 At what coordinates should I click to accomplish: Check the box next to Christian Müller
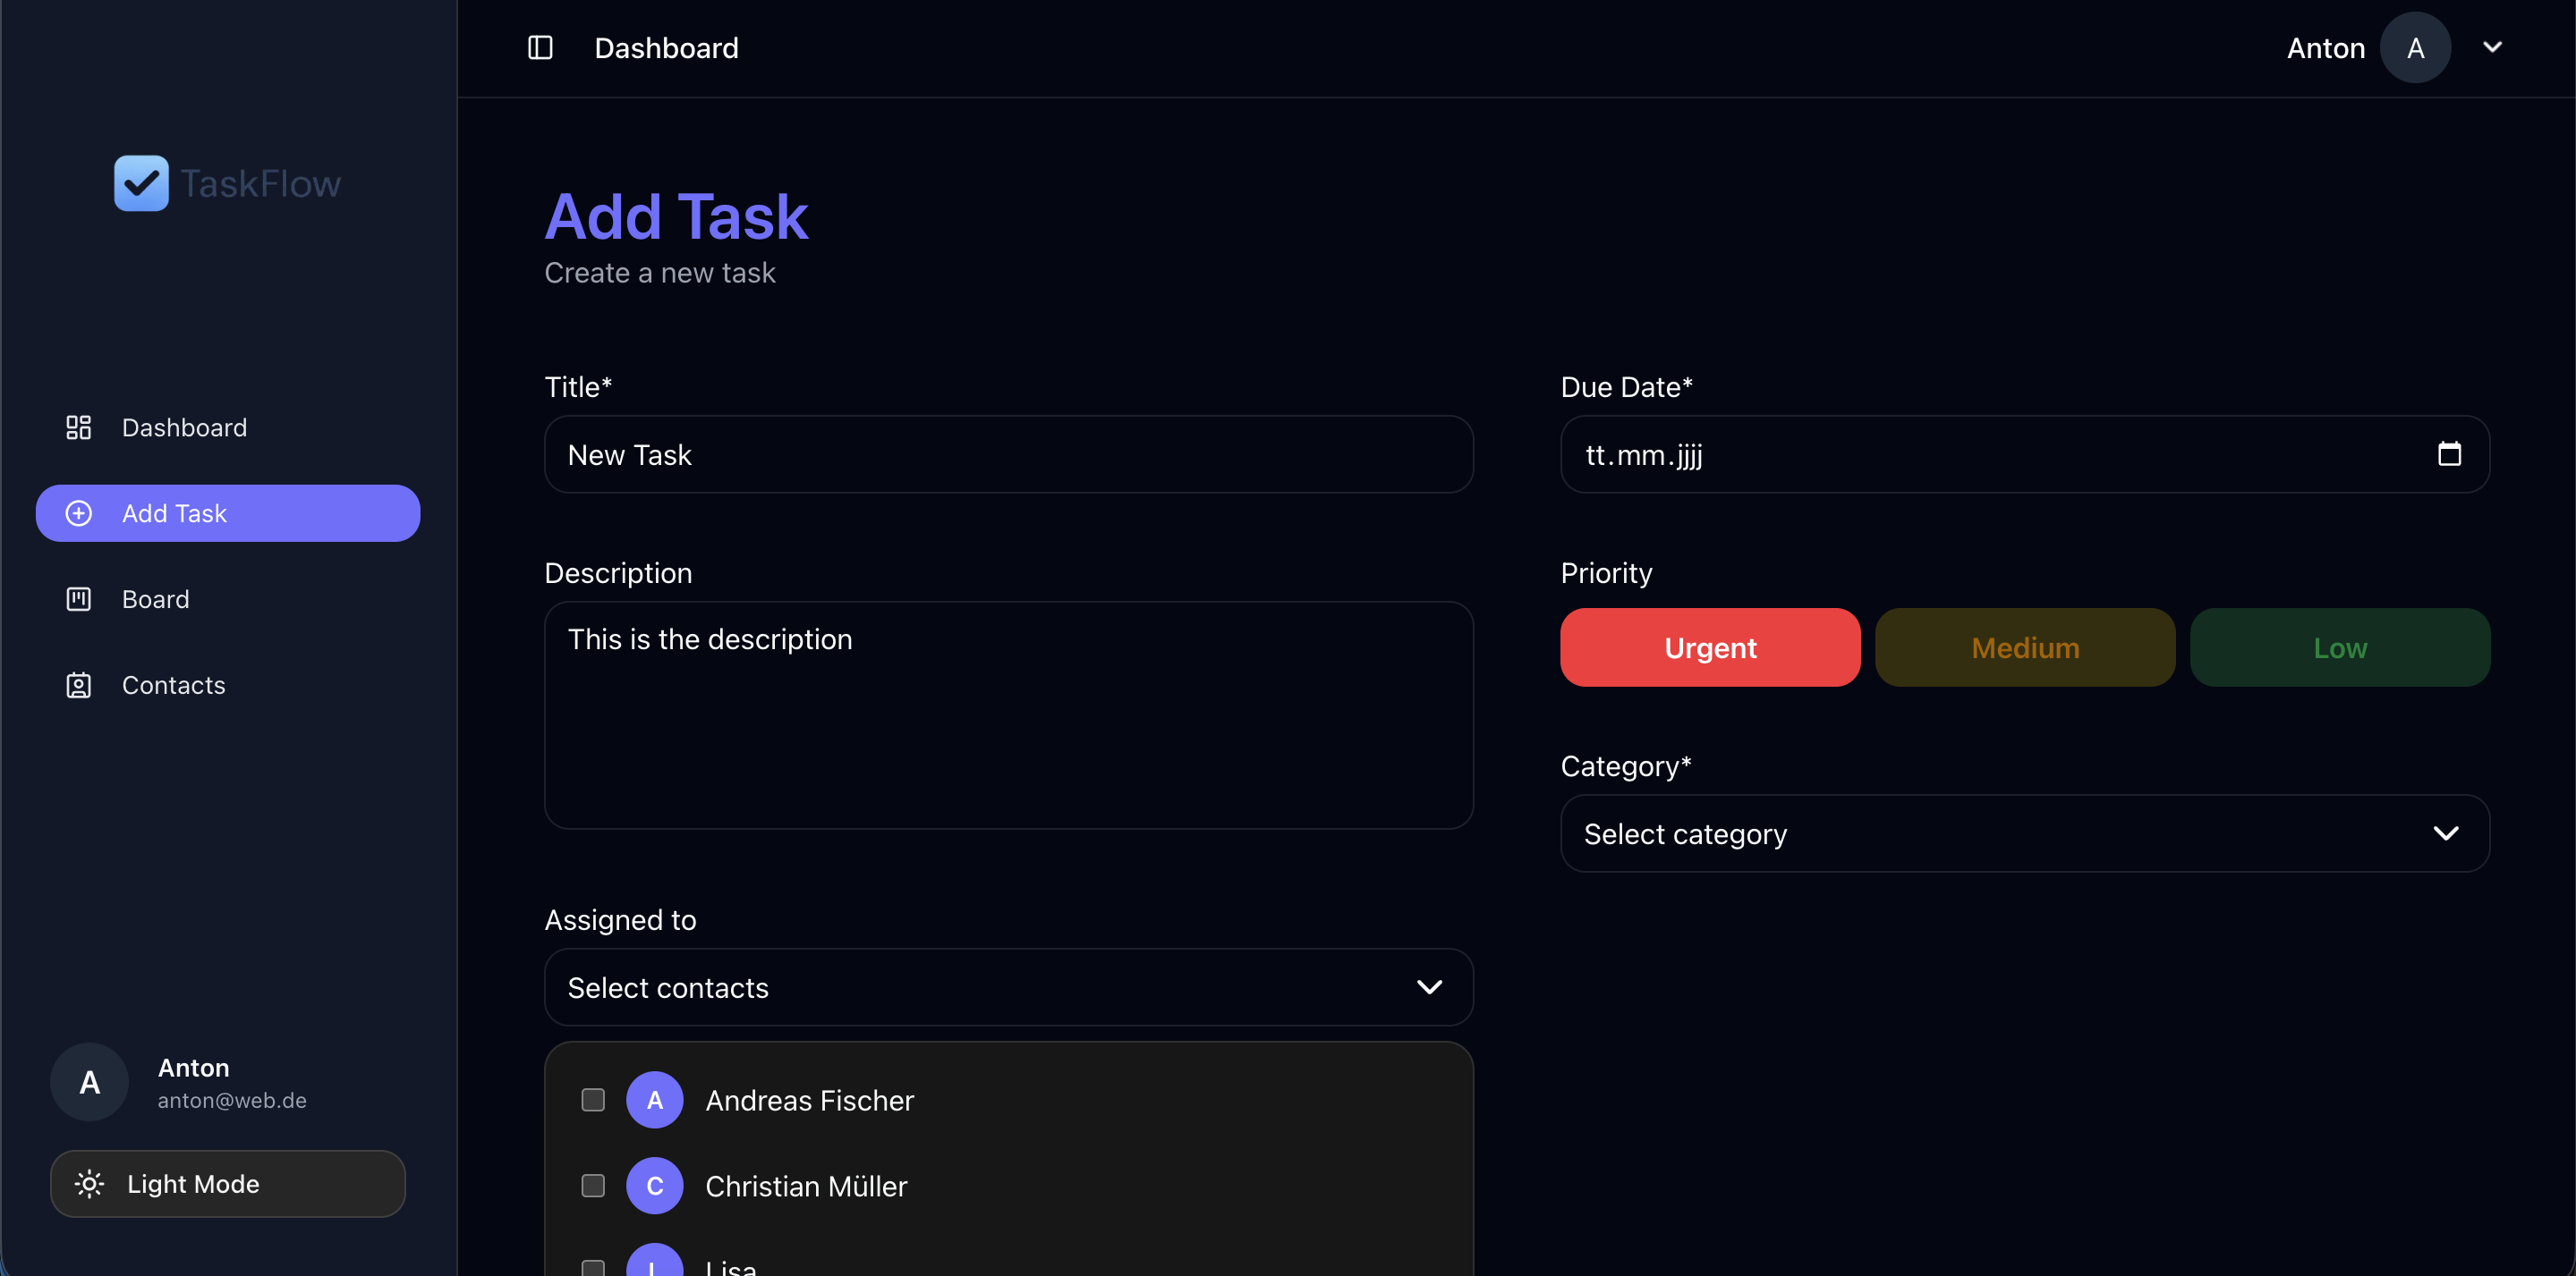tap(593, 1186)
